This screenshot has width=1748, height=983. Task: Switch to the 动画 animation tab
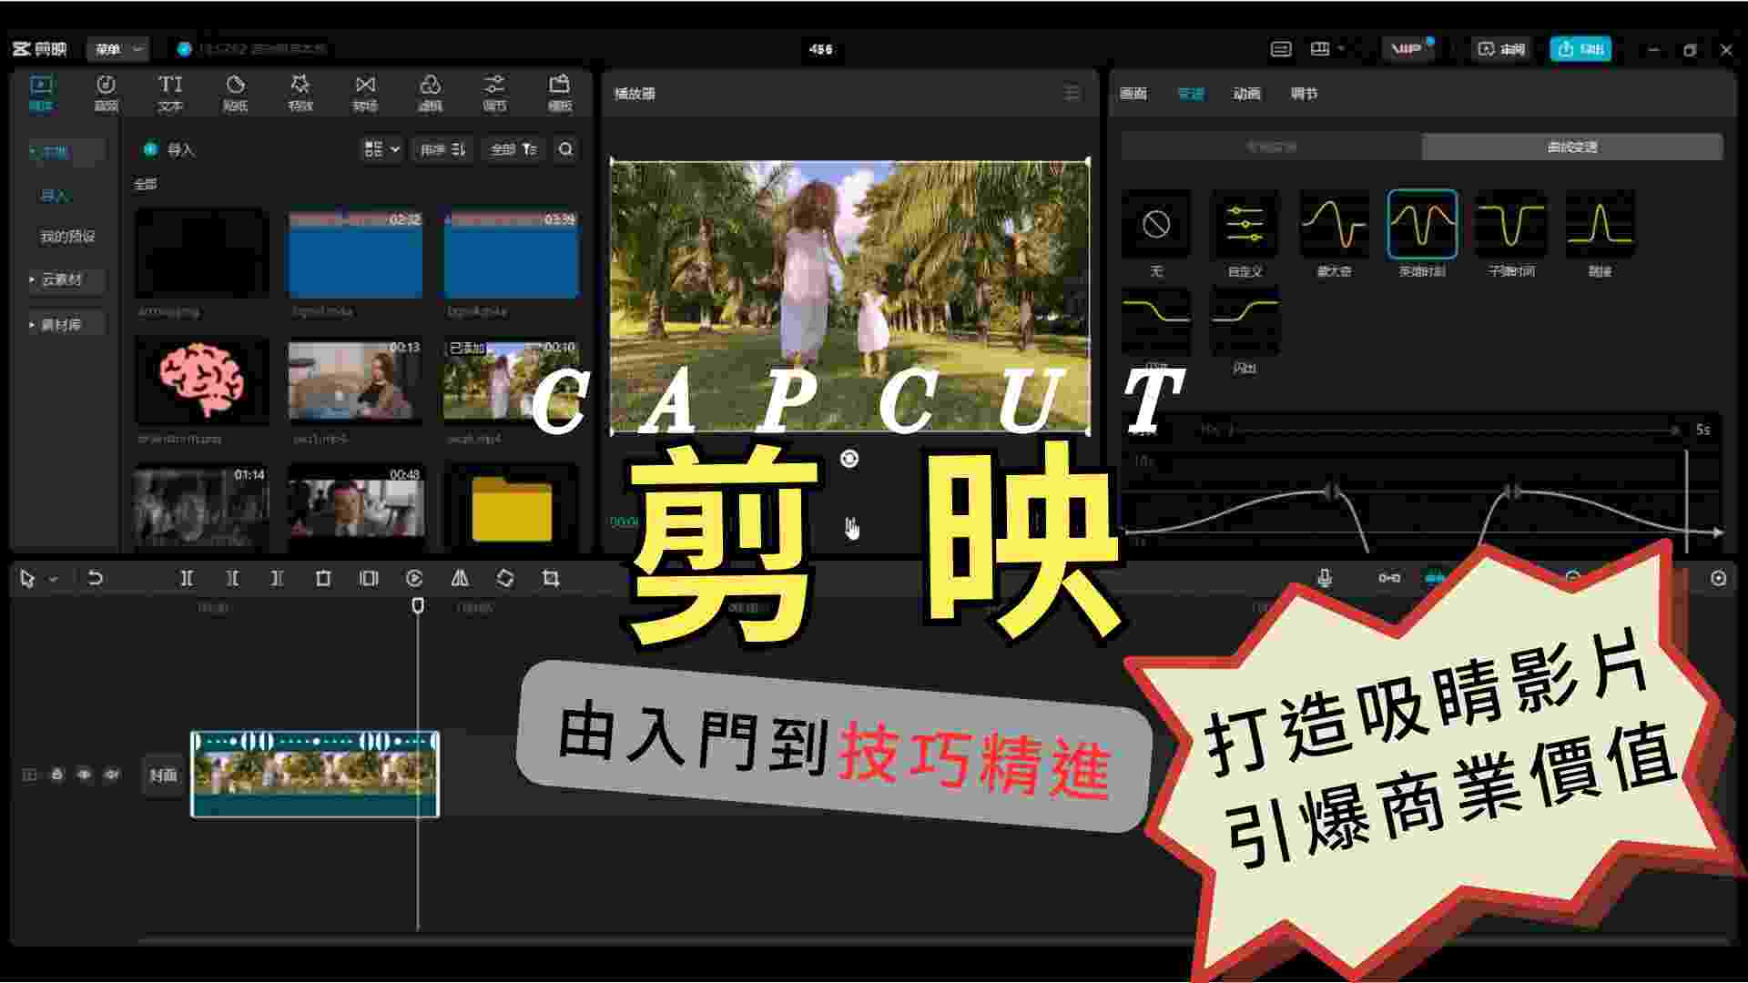(x=1247, y=93)
